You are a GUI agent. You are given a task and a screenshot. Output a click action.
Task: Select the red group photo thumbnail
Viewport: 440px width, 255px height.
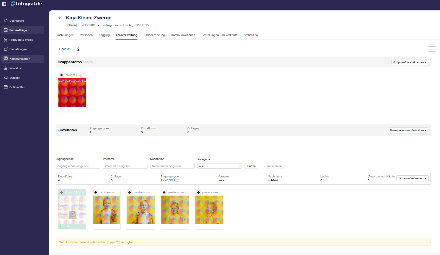[72, 93]
